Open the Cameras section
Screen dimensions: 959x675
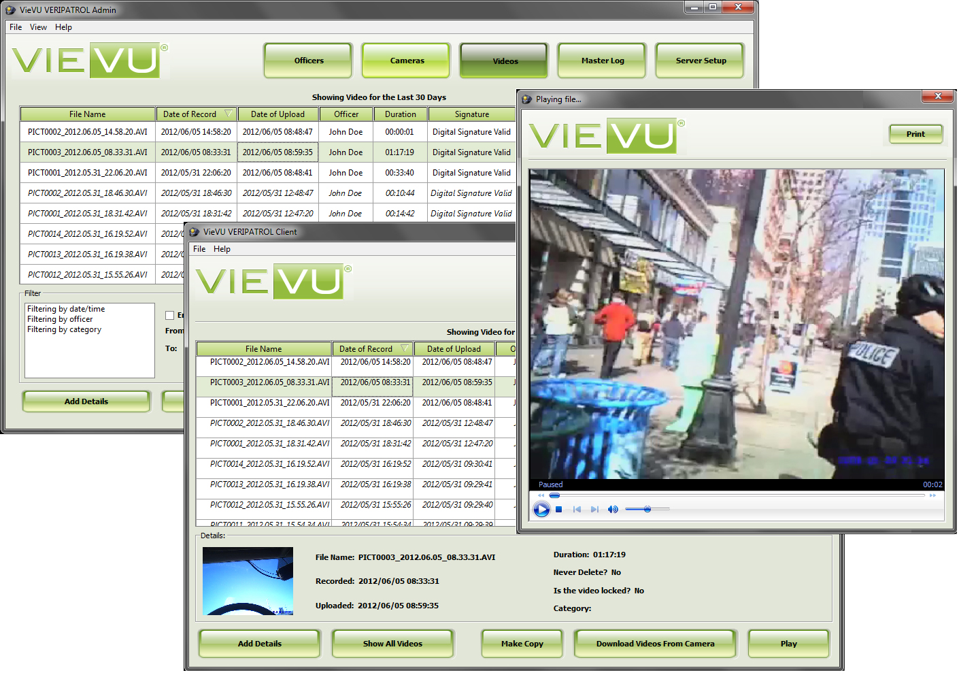(407, 61)
